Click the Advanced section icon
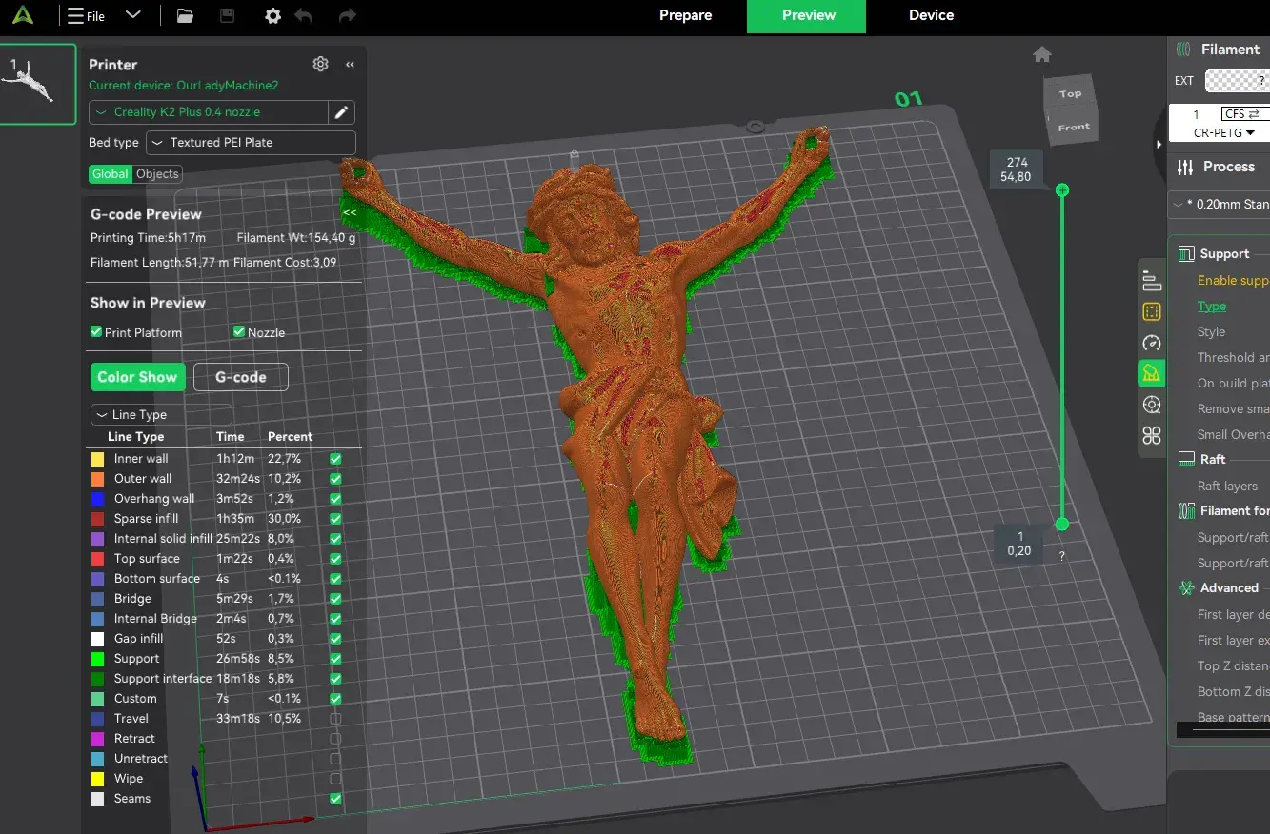 [x=1186, y=588]
